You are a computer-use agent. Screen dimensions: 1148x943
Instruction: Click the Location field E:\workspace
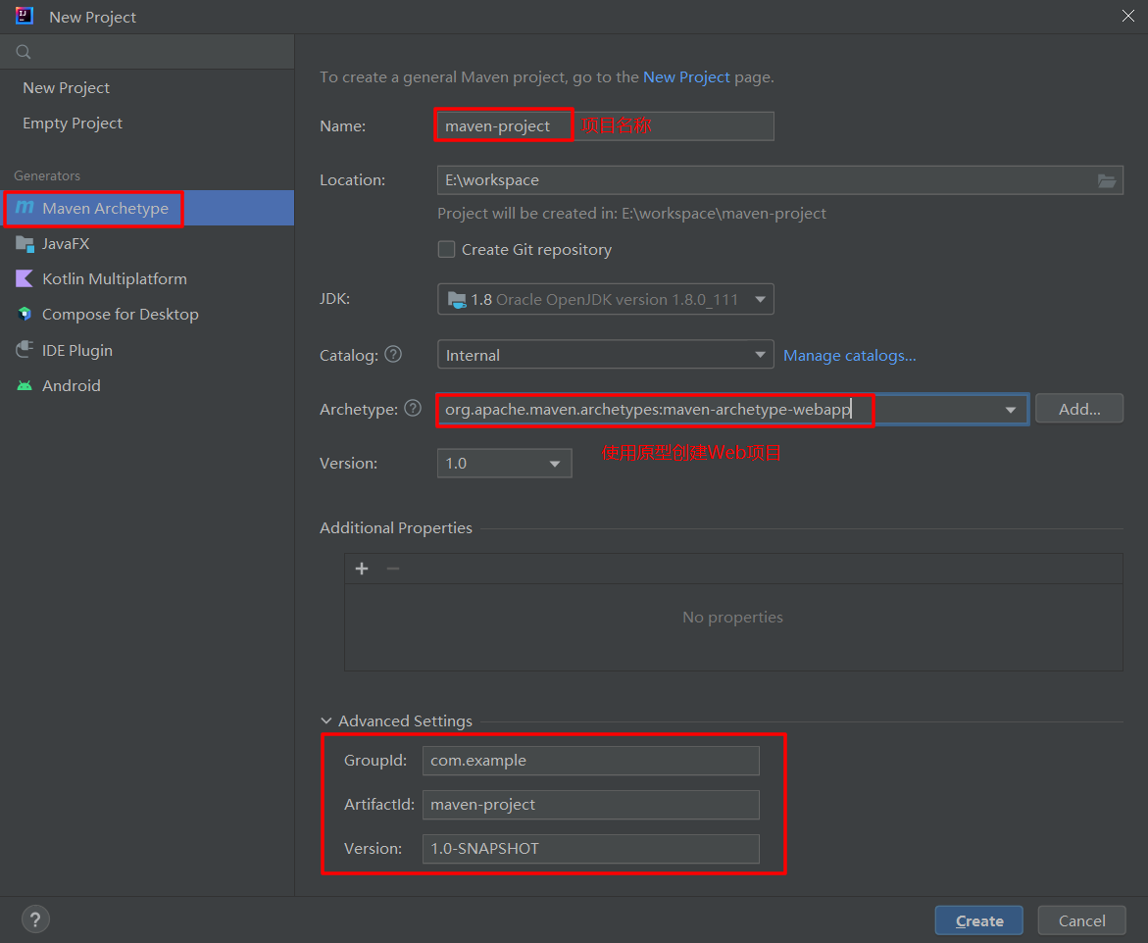click(780, 180)
